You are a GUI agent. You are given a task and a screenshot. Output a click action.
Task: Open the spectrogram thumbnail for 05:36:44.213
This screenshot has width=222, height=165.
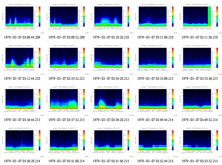pyautogui.click(x=22, y=101)
